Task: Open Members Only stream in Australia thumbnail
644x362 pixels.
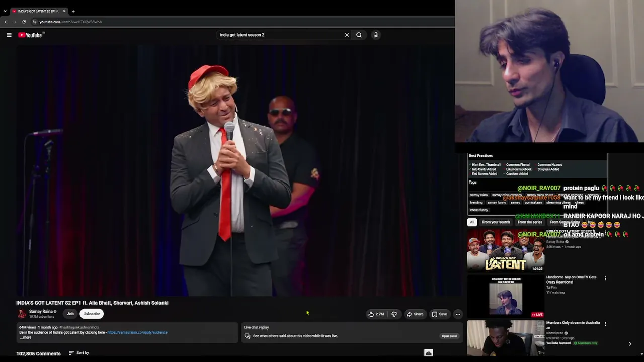Action: coord(506,338)
